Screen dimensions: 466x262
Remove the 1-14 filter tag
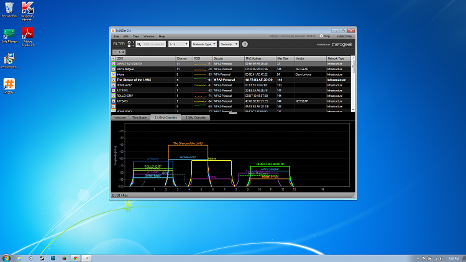pos(116,52)
